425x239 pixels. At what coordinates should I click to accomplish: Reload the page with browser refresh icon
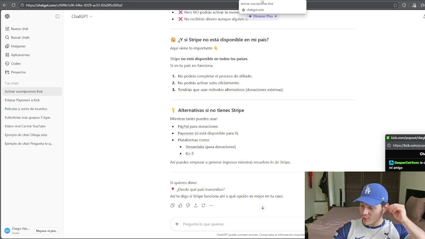pyautogui.click(x=13, y=5)
